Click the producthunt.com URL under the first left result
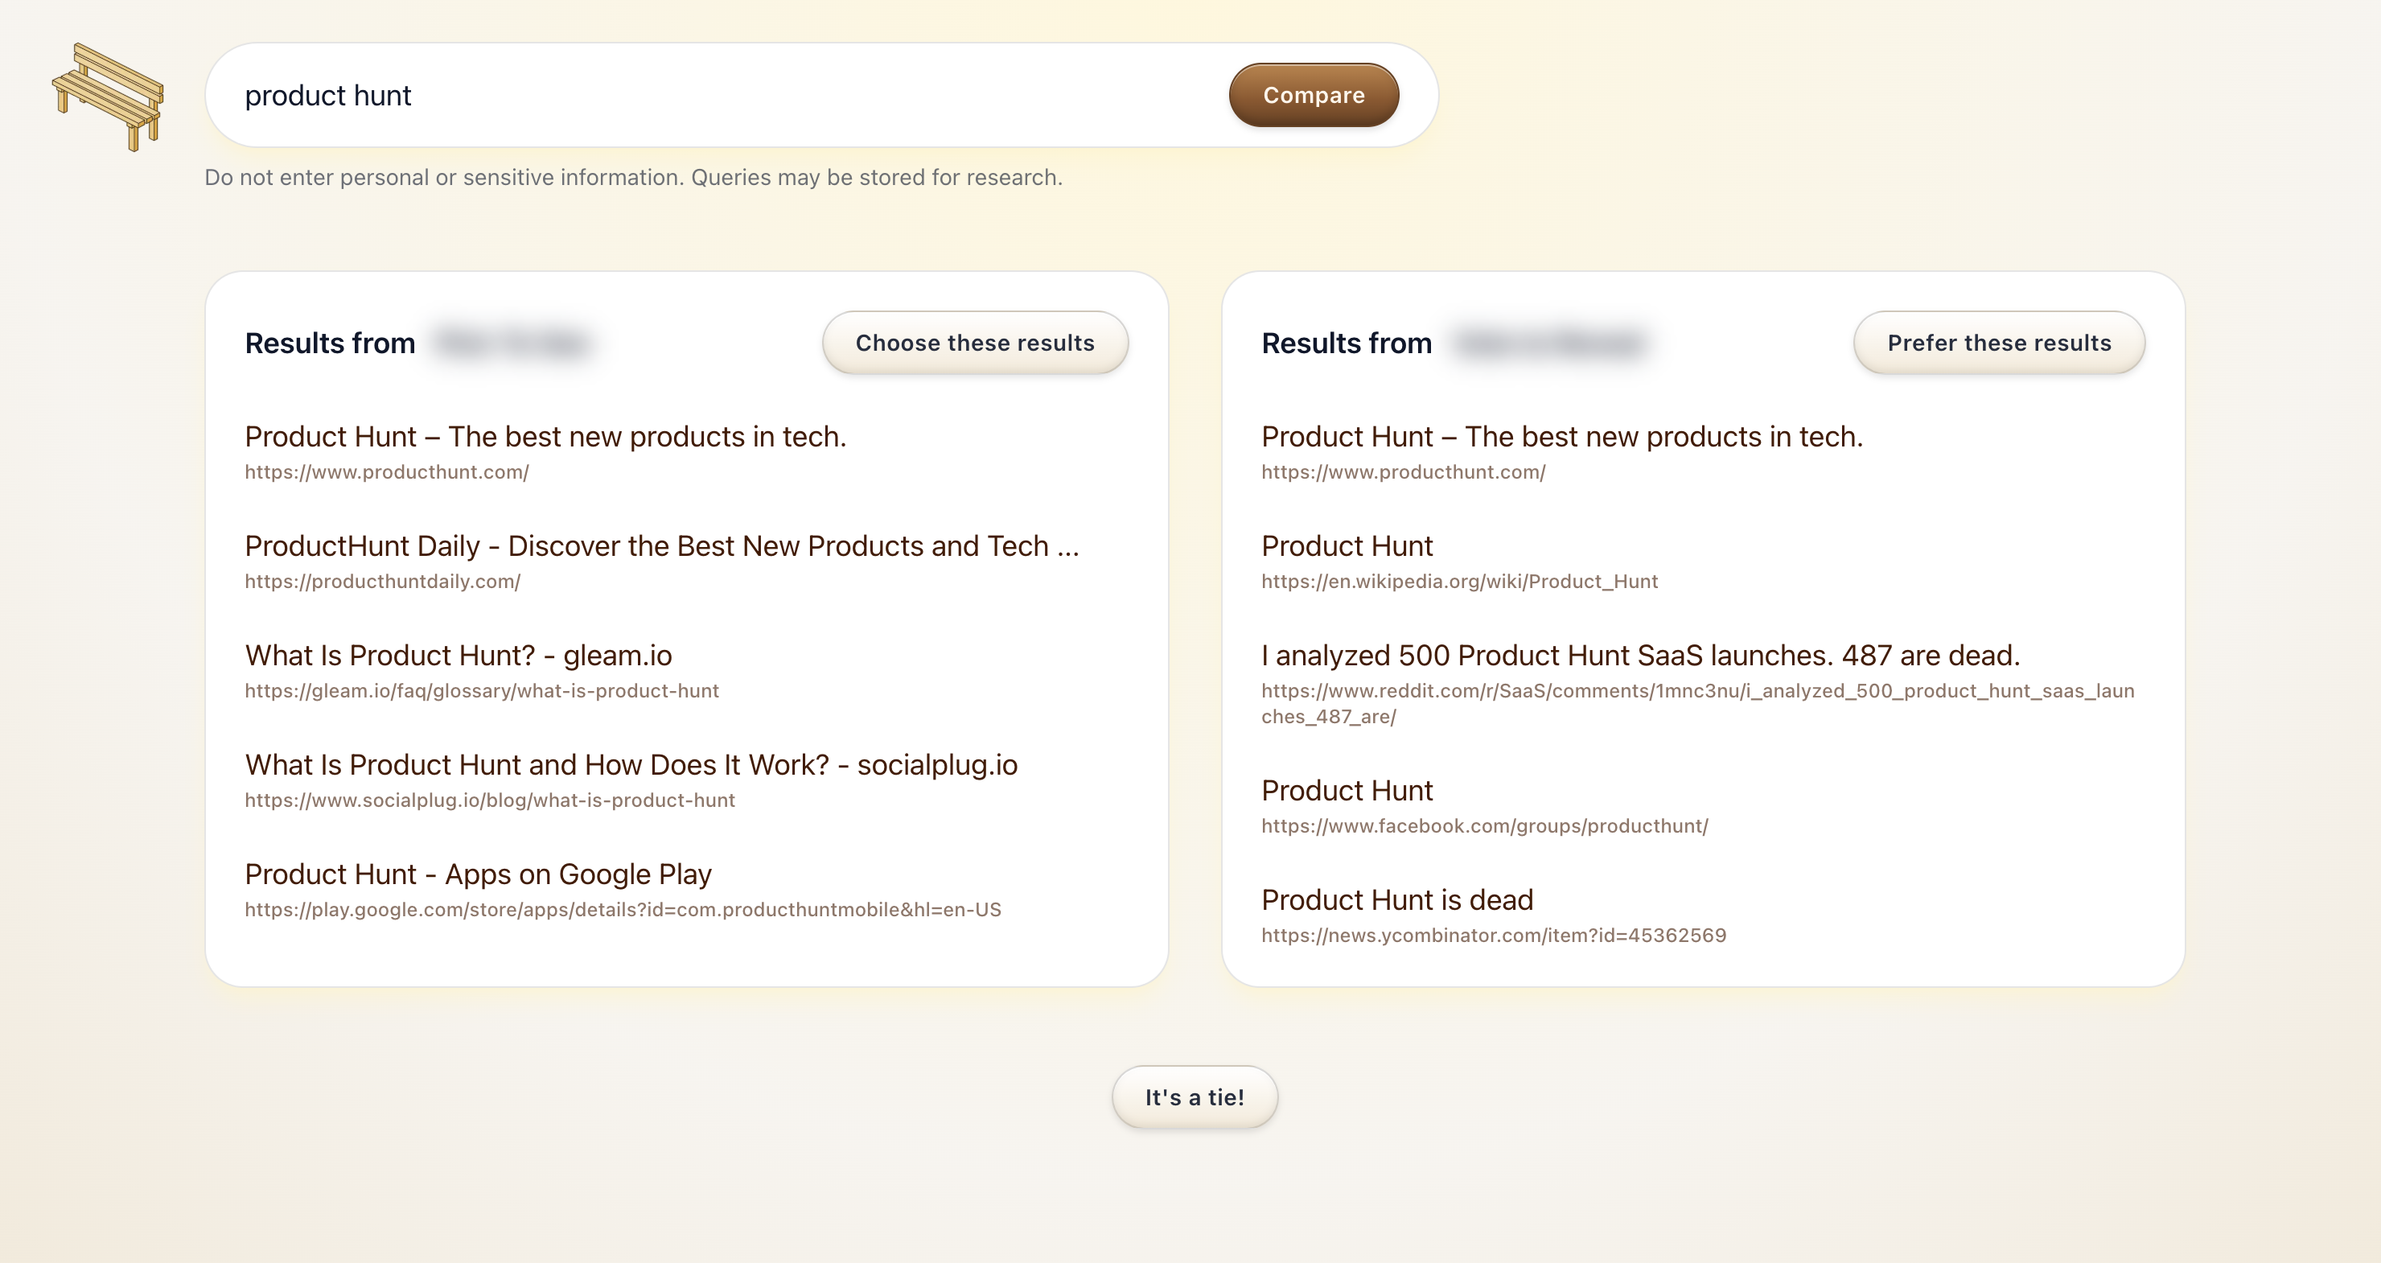Image resolution: width=2381 pixels, height=1263 pixels. point(386,472)
